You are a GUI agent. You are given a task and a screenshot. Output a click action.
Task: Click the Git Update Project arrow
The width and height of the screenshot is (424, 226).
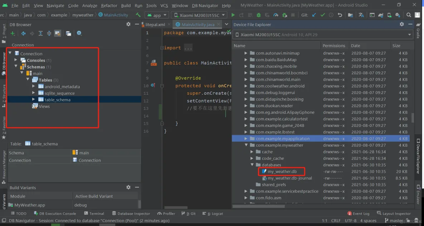314,15
